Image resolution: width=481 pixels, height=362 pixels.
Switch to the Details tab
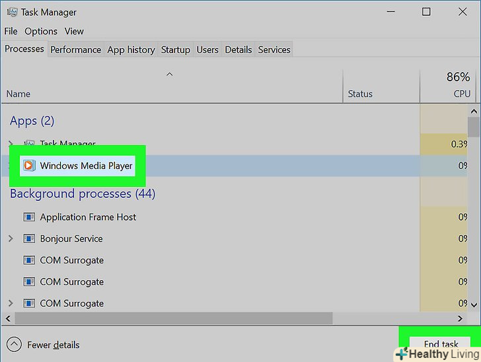[x=239, y=50]
